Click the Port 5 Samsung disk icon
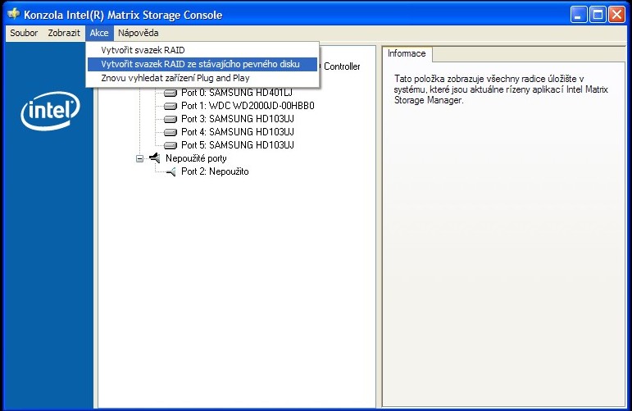The width and height of the screenshot is (632, 411). [x=171, y=145]
